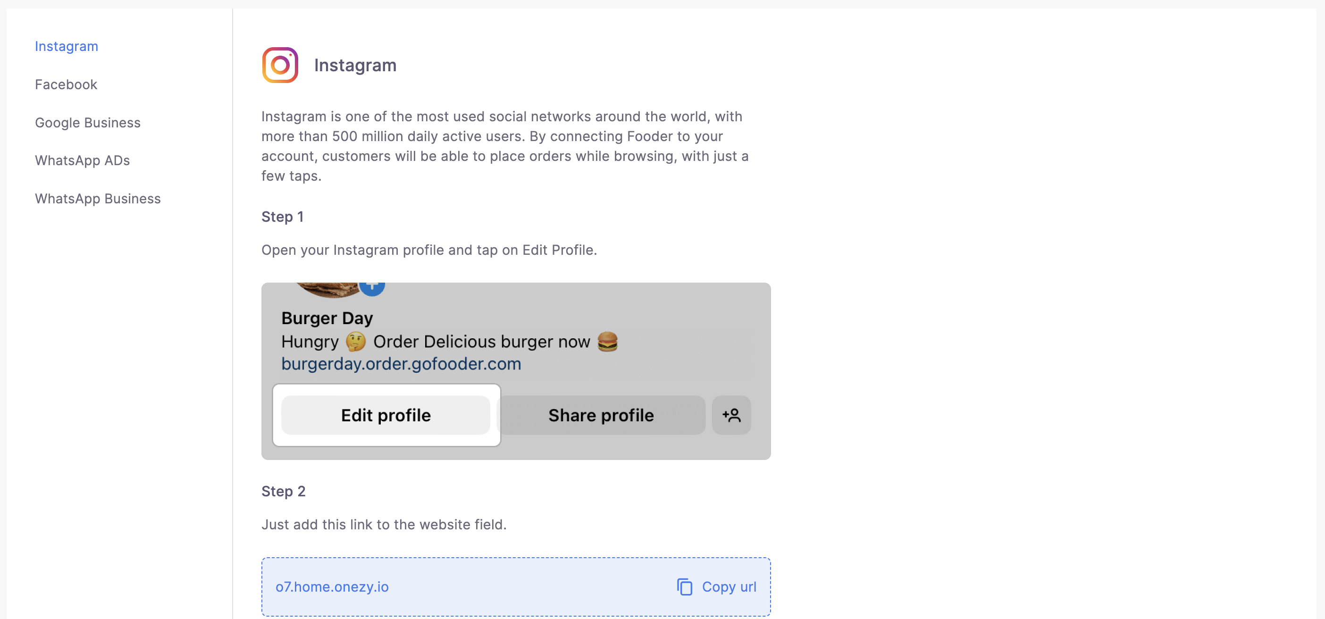Go to WhatsApp ADs section
Screen dimensions: 1325x619
pyautogui.click(x=82, y=160)
